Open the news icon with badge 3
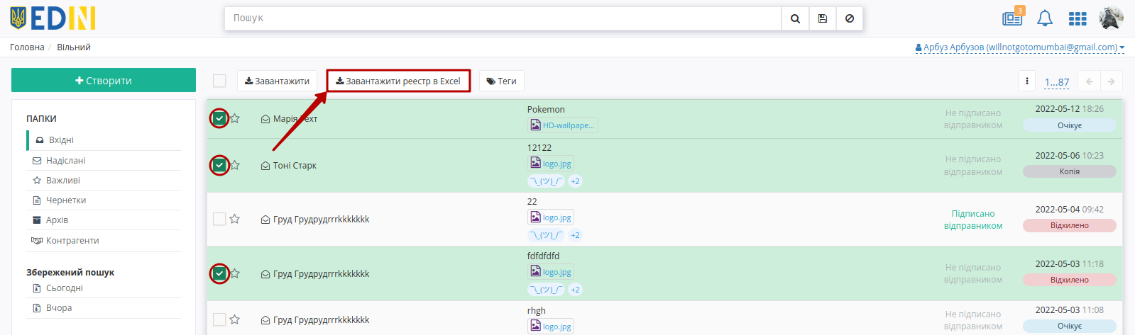Viewport: 1135px width, 335px height. point(1012,18)
